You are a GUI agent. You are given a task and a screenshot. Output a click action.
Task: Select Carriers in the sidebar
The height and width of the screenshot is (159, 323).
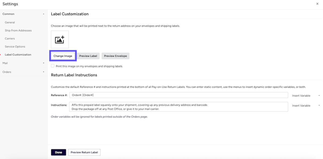10,39
